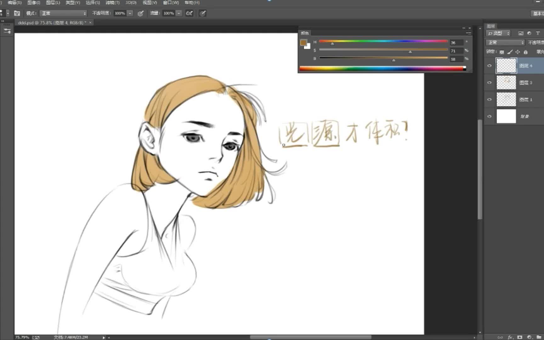Select the lock transparent pixels icon

tap(501, 52)
